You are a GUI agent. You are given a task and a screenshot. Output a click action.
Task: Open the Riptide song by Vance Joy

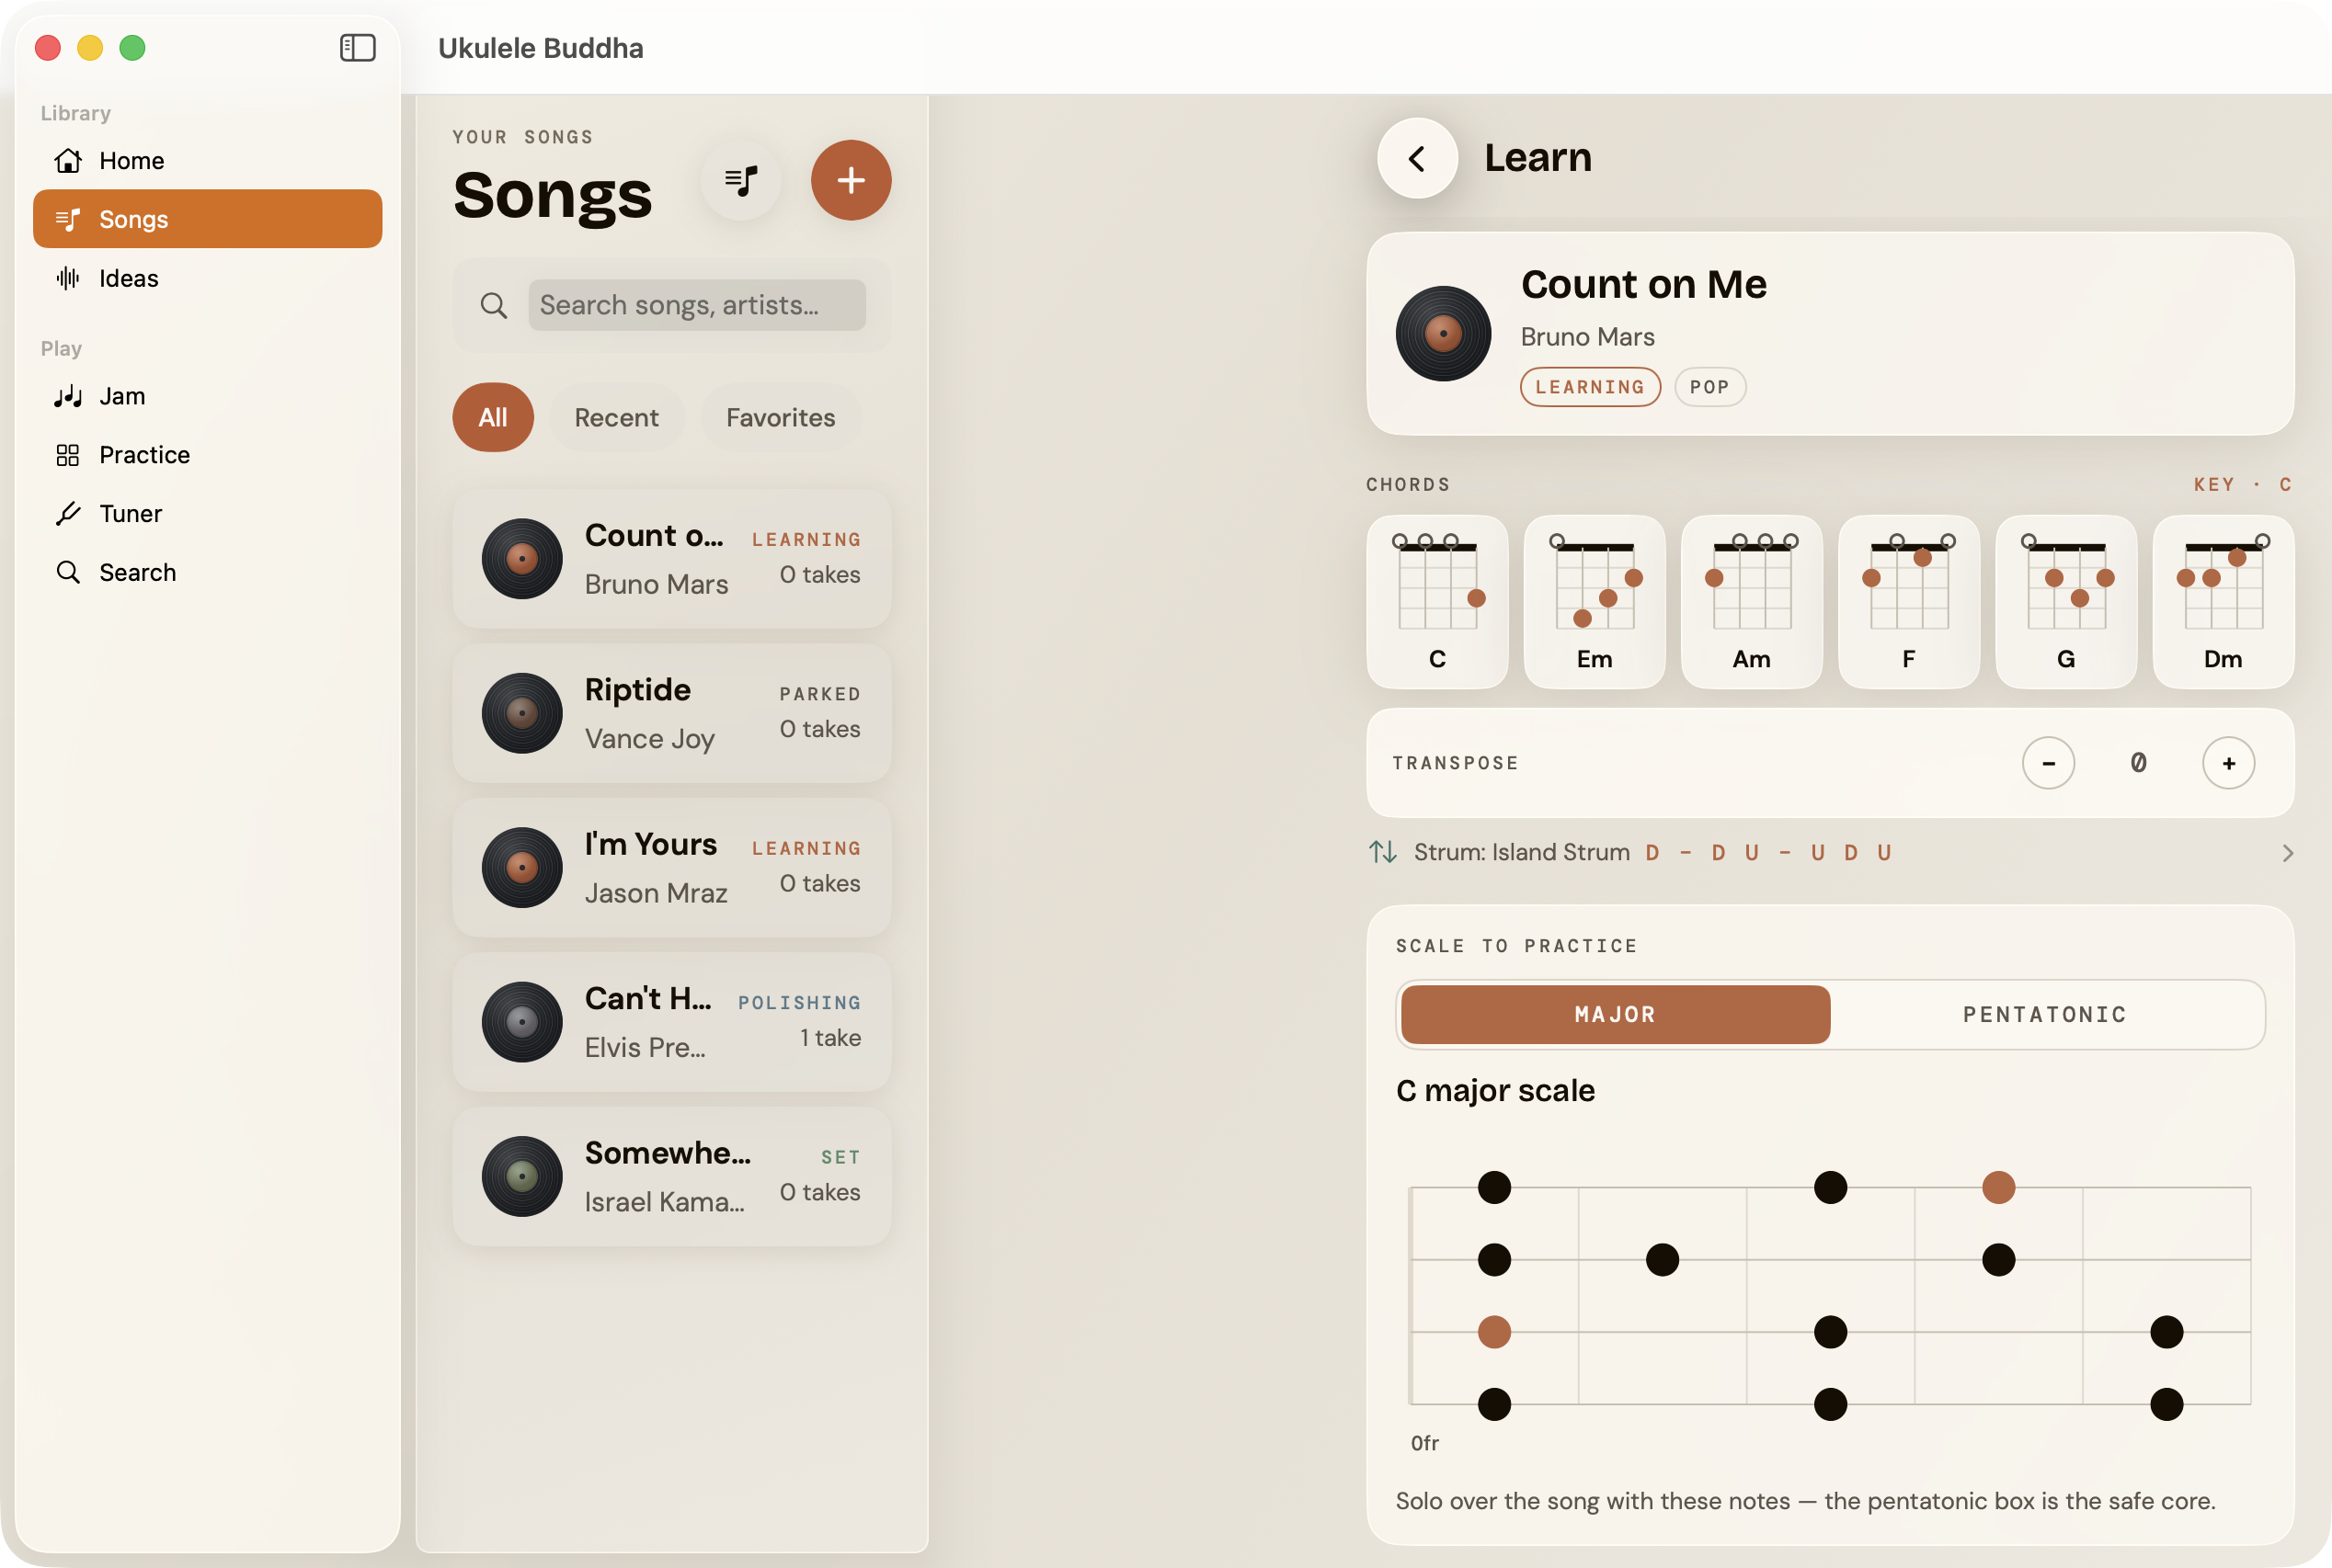click(671, 713)
